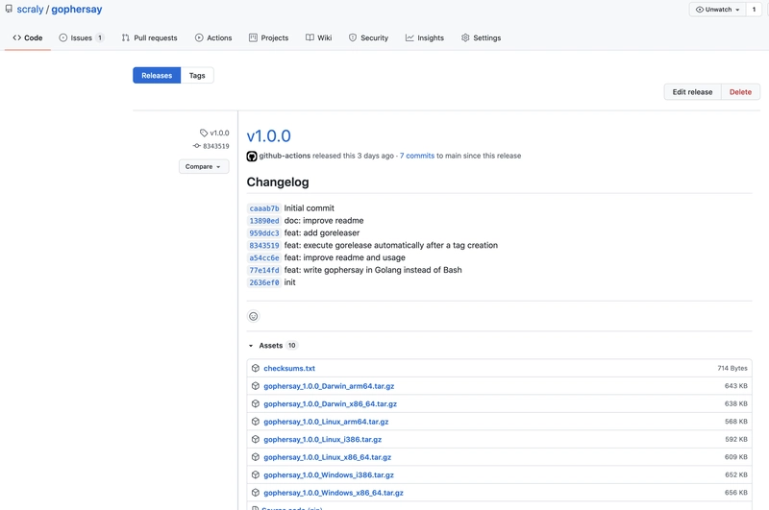Download checksums.txt
The image size is (769, 510).
tap(289, 369)
